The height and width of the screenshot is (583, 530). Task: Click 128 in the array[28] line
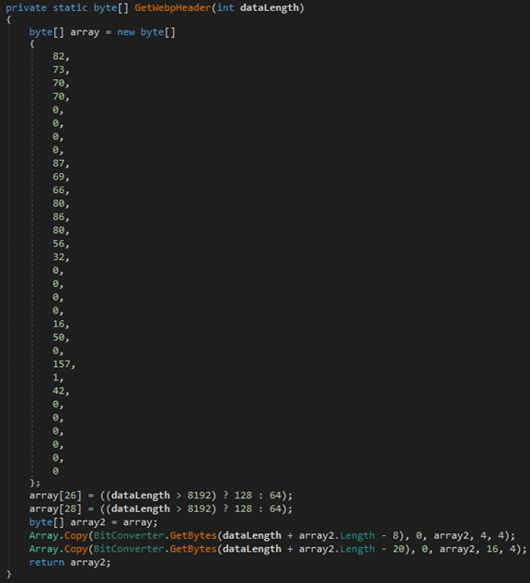point(243,509)
